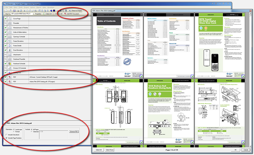Click the Browse PDF button

tap(74, 132)
